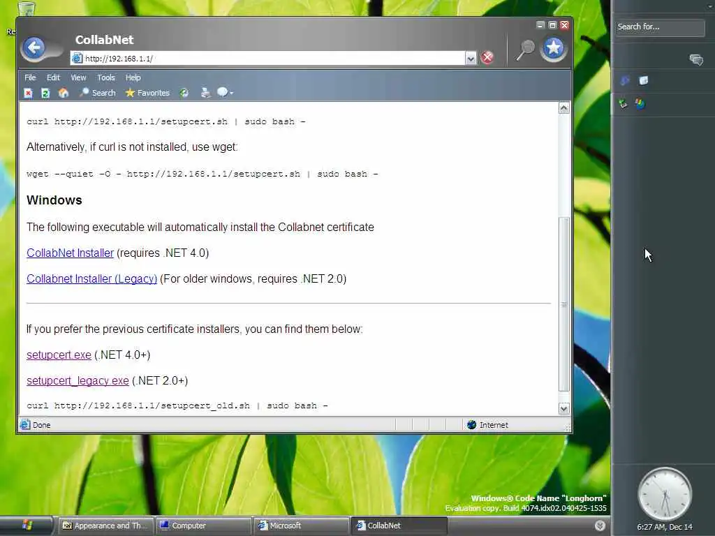Go to Home with the house icon

point(64,93)
